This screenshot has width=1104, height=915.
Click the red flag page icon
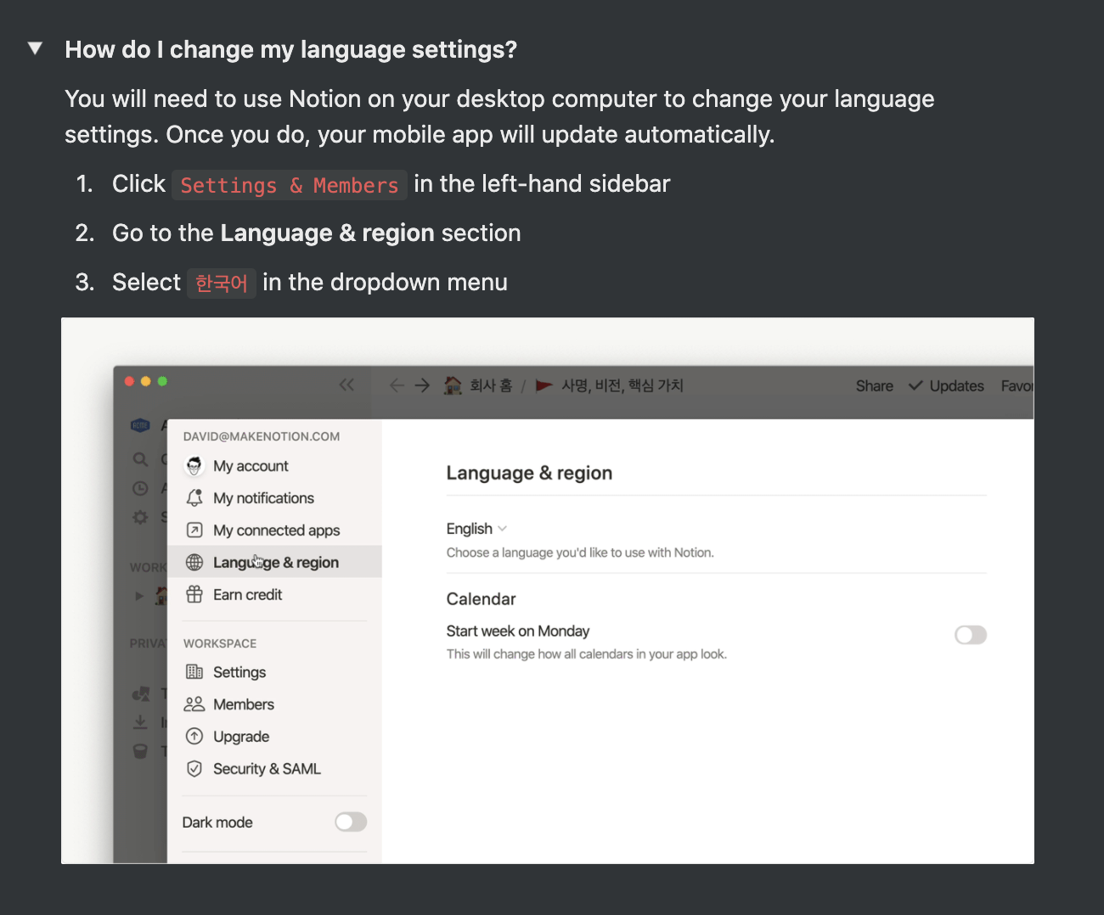tap(544, 385)
